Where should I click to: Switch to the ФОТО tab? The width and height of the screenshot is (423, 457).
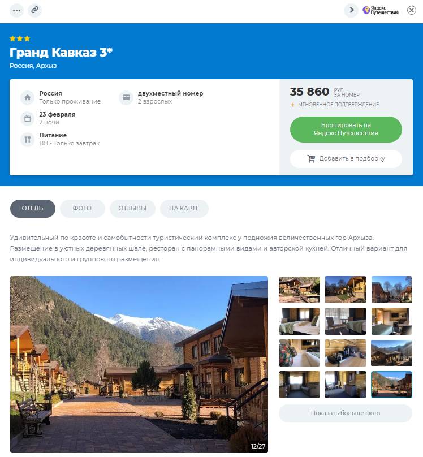(x=82, y=209)
